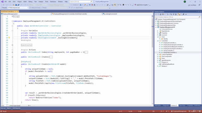Restart the debugging session icon
The height and width of the screenshot is (113, 202).
point(94,5)
